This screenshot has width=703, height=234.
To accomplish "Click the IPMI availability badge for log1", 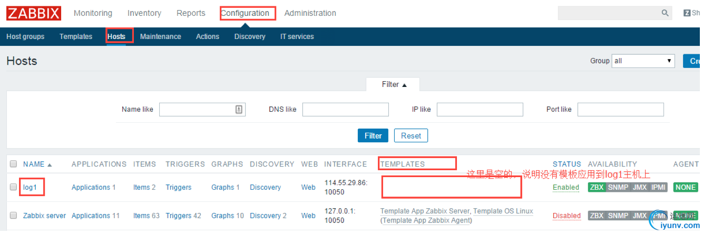I will pos(658,187).
